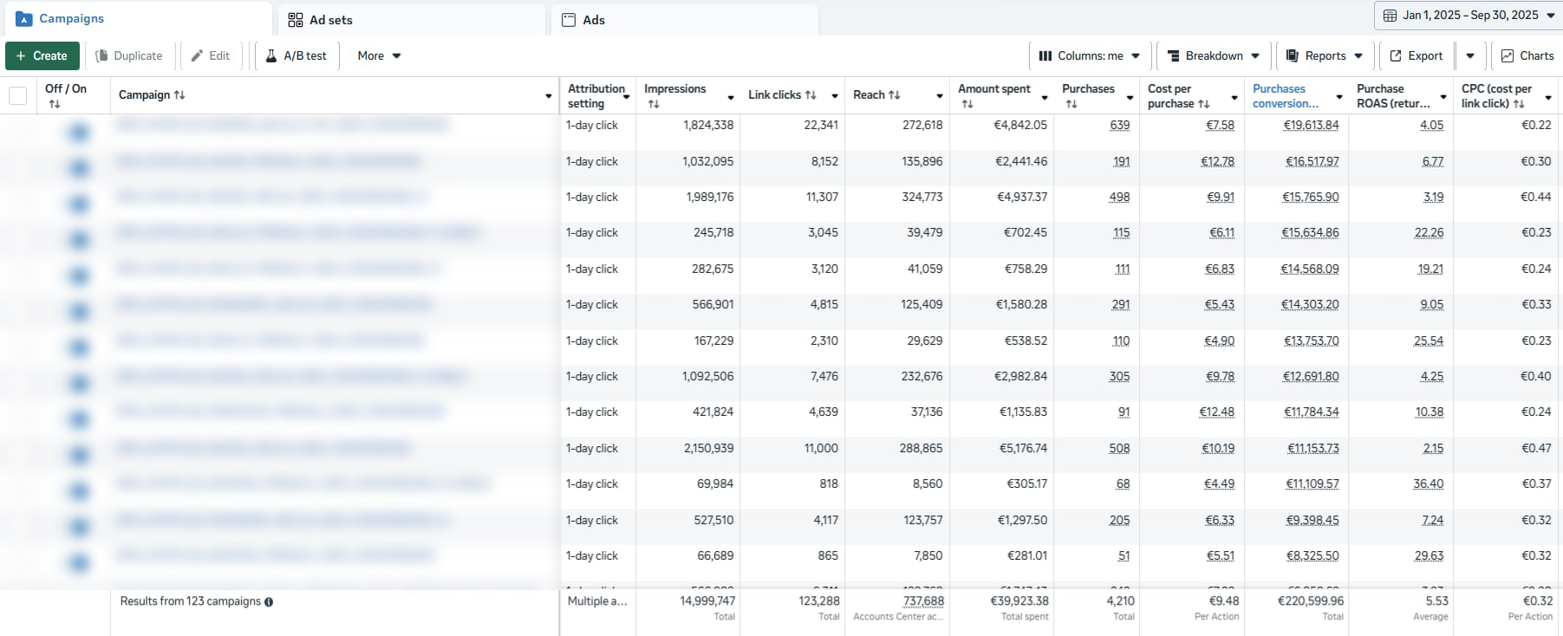Switch to the Ad sets tab
The height and width of the screenshot is (636, 1563).
321,20
